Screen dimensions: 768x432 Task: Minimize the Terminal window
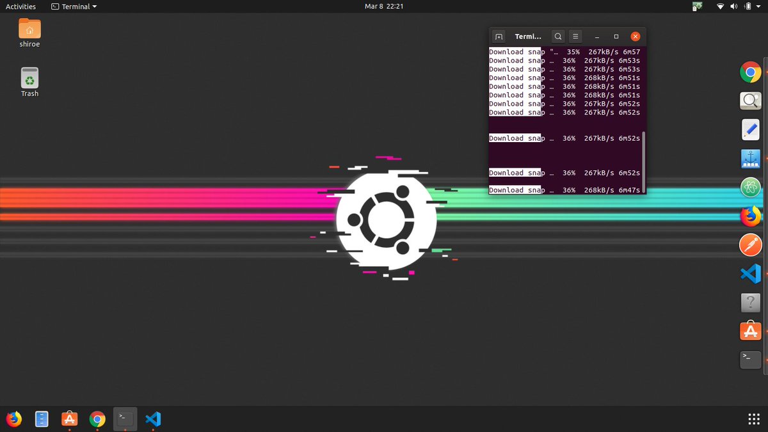597,36
